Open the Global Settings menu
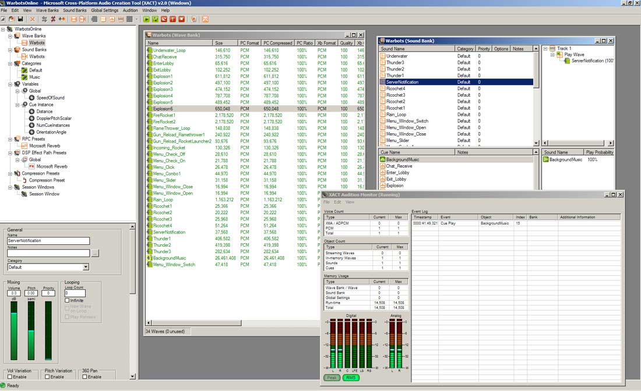641x391 pixels. coord(104,10)
